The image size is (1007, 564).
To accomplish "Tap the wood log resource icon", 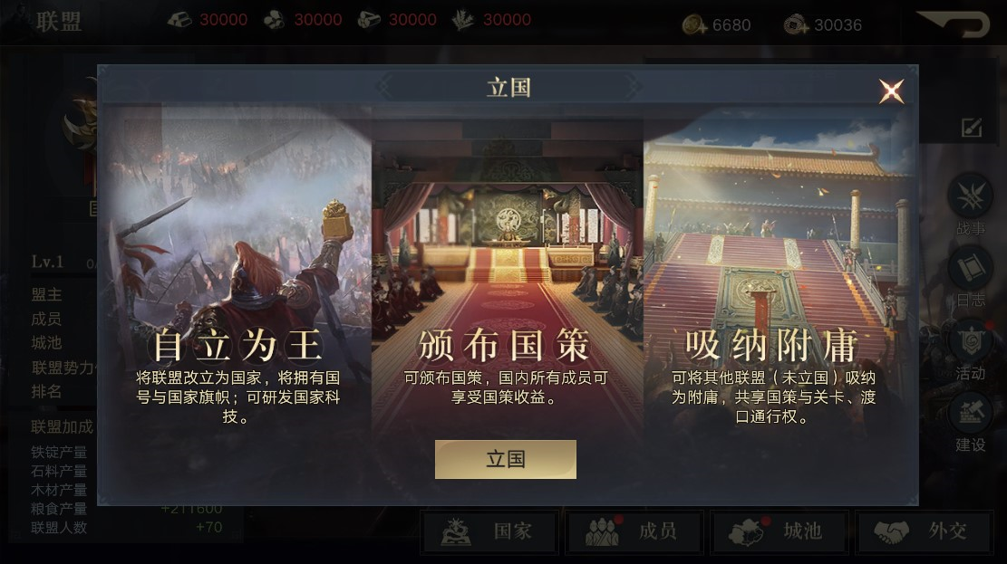I will coord(369,20).
